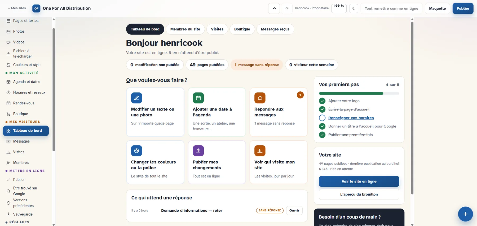Open the Maquette button
Image resolution: width=477 pixels, height=226 pixels.
(x=437, y=8)
